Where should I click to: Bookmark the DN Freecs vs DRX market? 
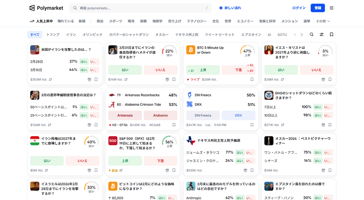coord(252,125)
